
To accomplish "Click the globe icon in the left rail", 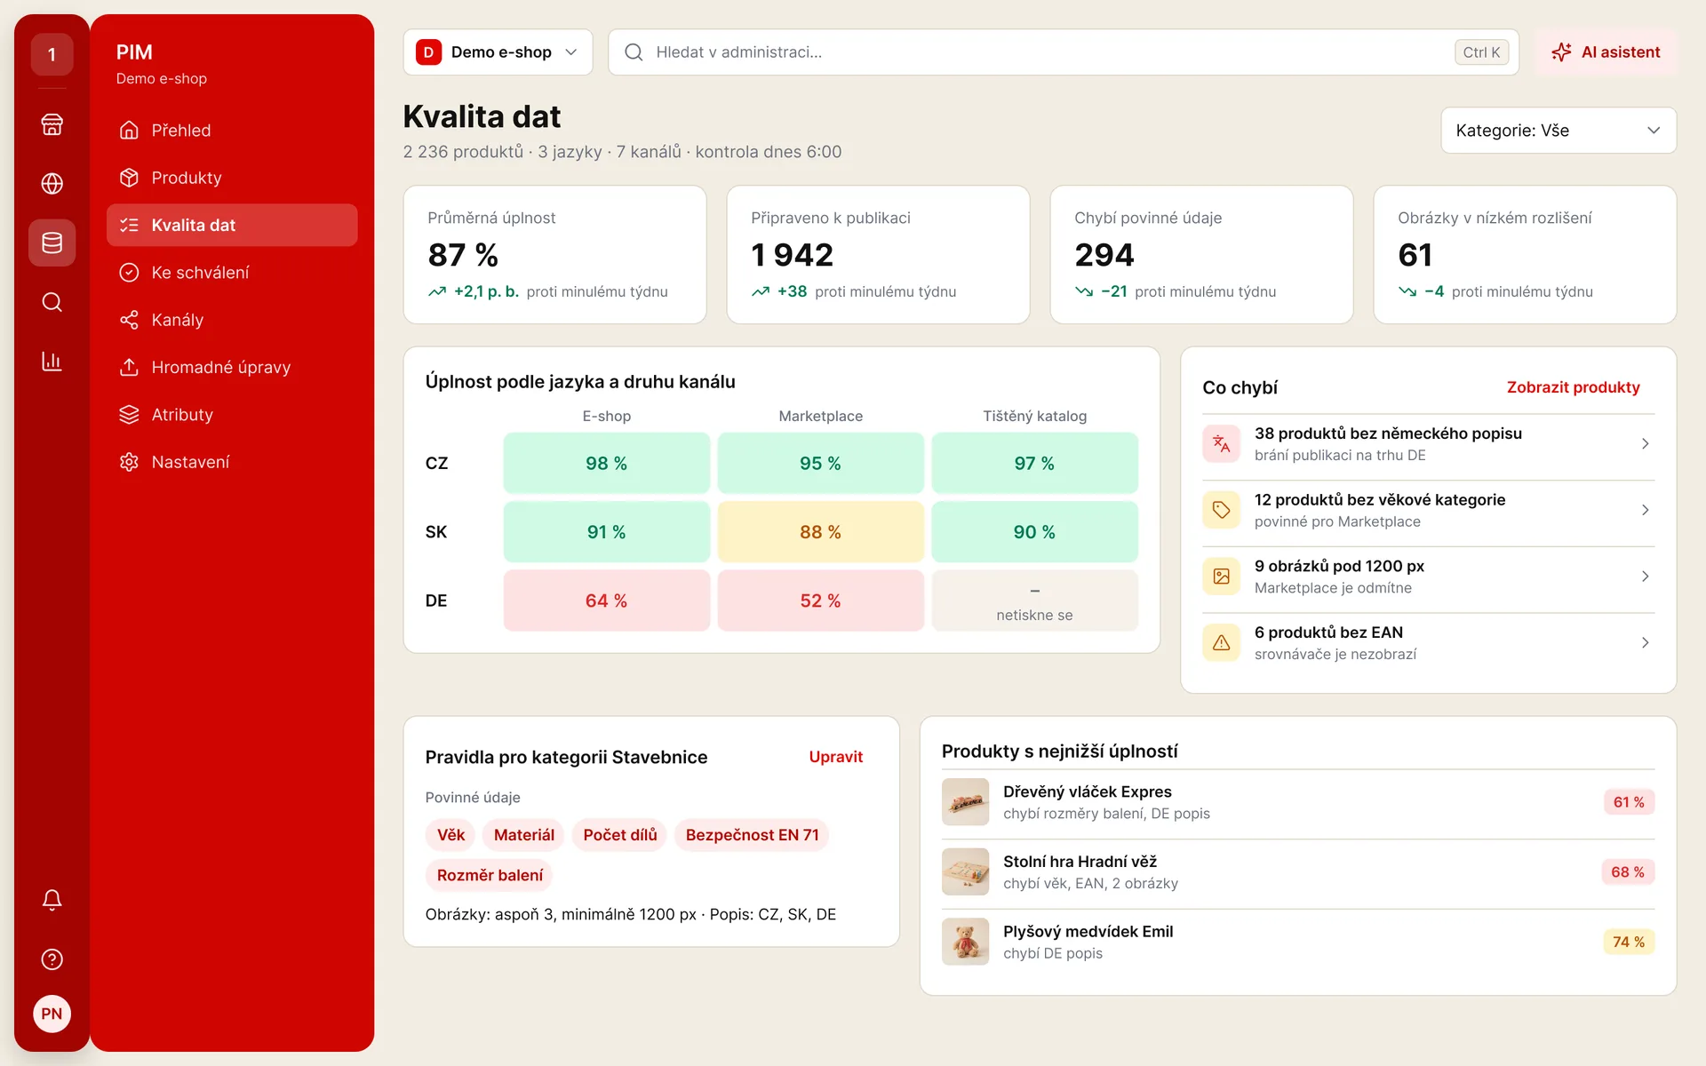I will tap(52, 184).
